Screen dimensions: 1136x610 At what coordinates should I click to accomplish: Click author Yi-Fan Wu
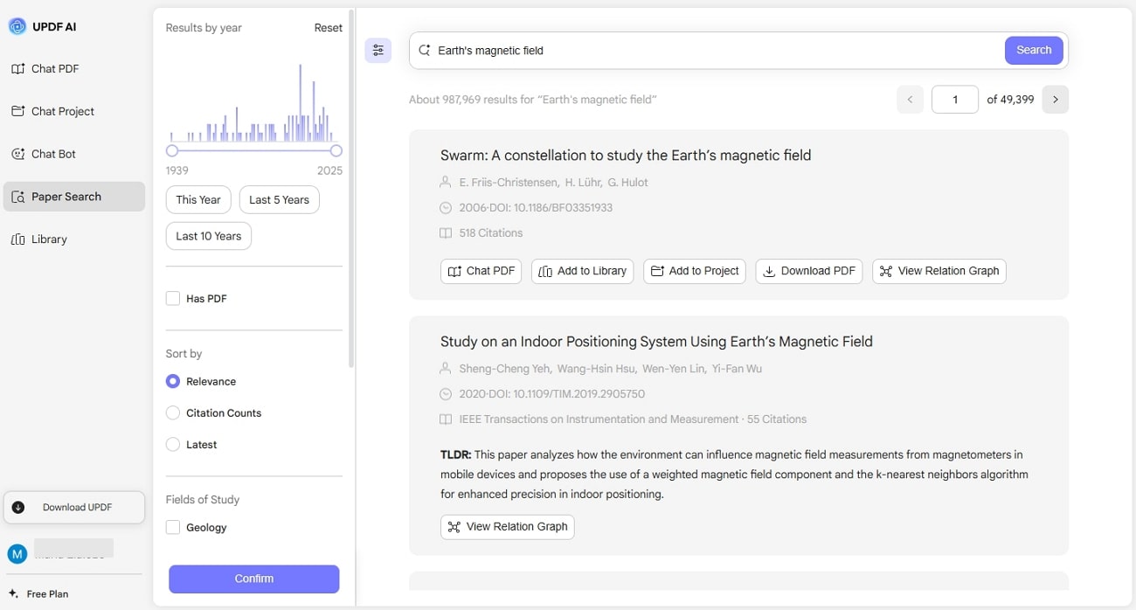737,369
